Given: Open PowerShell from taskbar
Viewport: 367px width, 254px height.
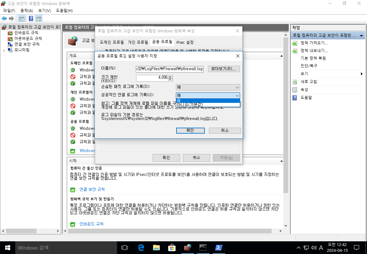Looking at the screenshot, I should pyautogui.click(x=218, y=248).
